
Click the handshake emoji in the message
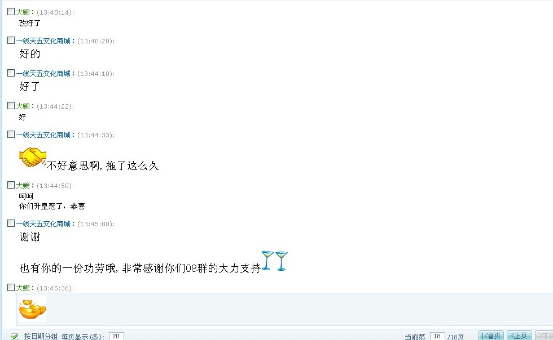point(33,157)
